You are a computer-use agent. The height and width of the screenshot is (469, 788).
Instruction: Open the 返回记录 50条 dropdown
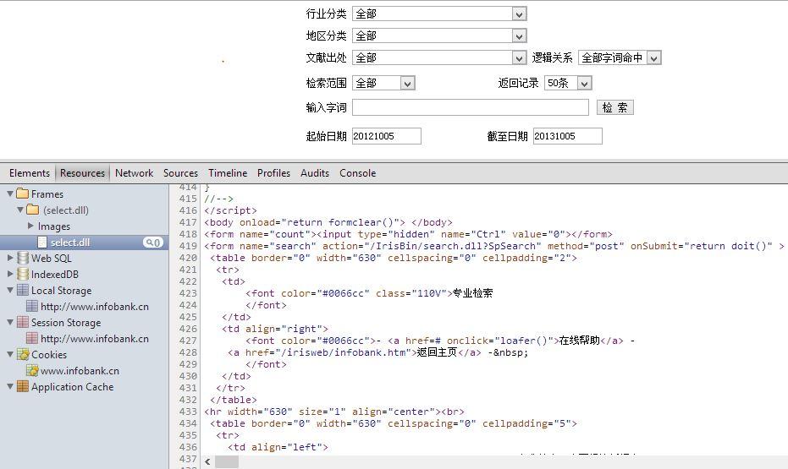[x=569, y=84]
